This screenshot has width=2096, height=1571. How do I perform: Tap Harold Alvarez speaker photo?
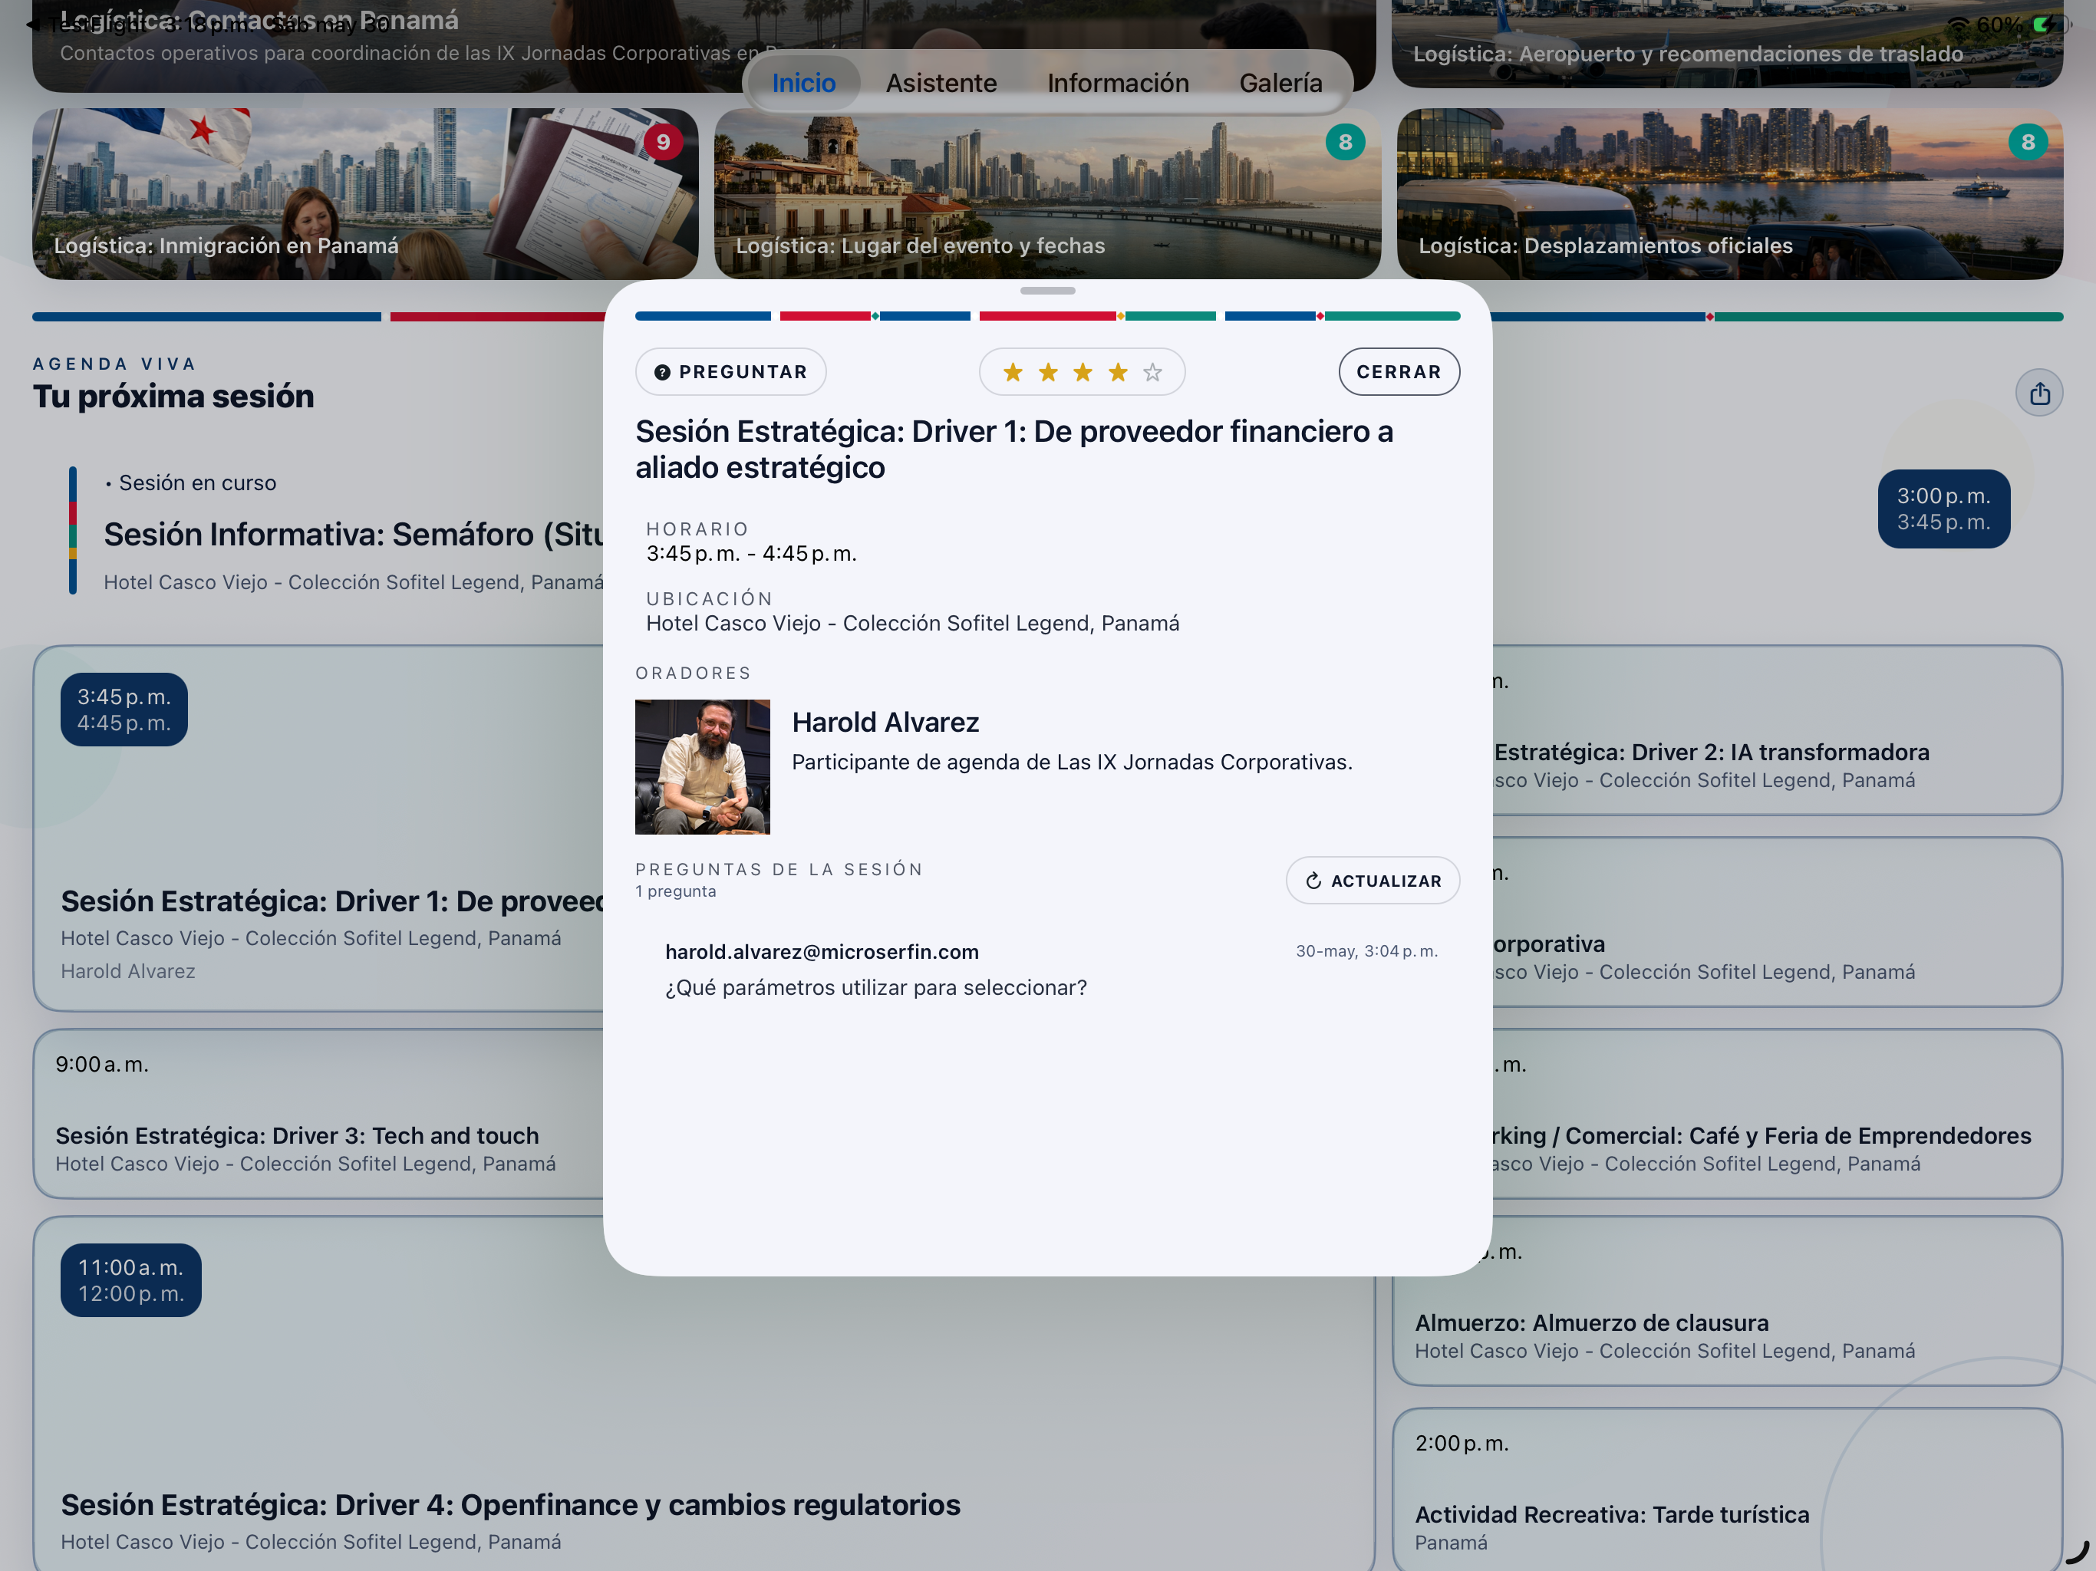click(702, 766)
